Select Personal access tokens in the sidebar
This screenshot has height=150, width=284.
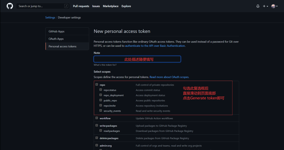(x=67, y=46)
